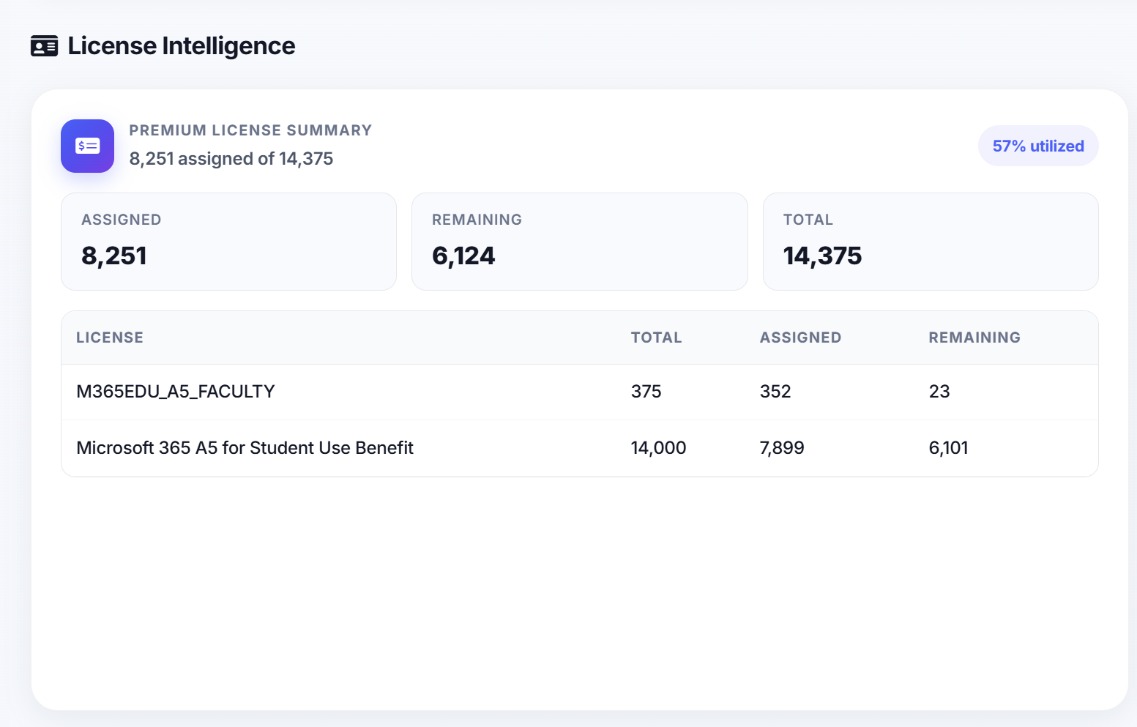Click the remaining value 23 for faculty license

939,392
